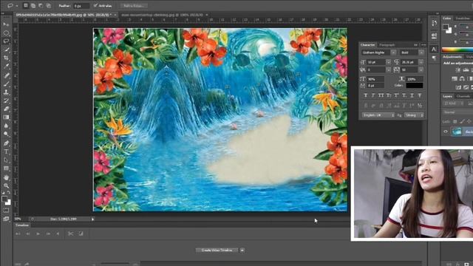
Task: Open the English language dropdown
Action: pos(378,115)
